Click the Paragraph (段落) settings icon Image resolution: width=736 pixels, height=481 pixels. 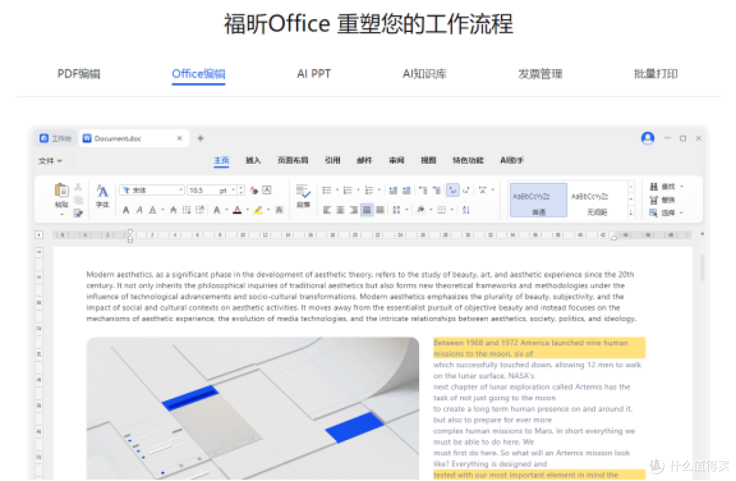[x=303, y=191]
